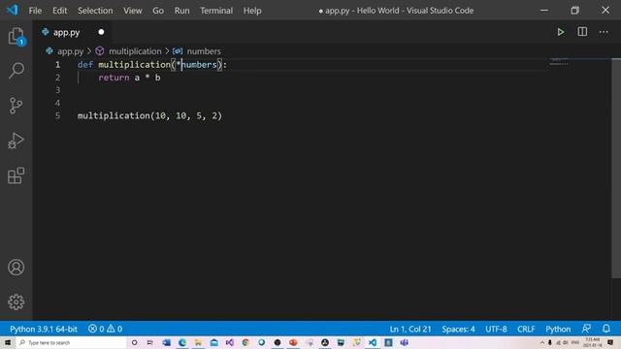Change file encoding UTF-8
The image size is (621, 349).
point(496,329)
